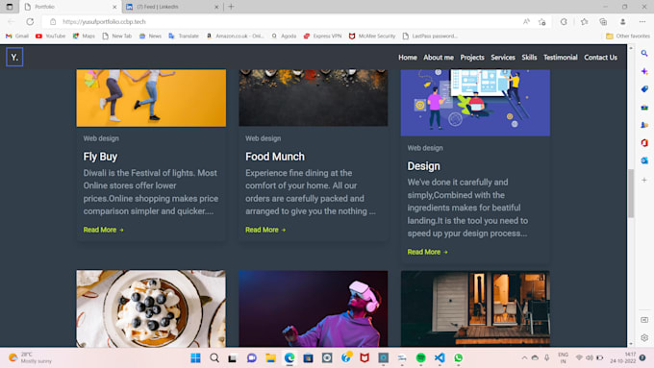Reload the page with the refresh icon
Image resolution: width=654 pixels, height=368 pixels.
[30, 22]
